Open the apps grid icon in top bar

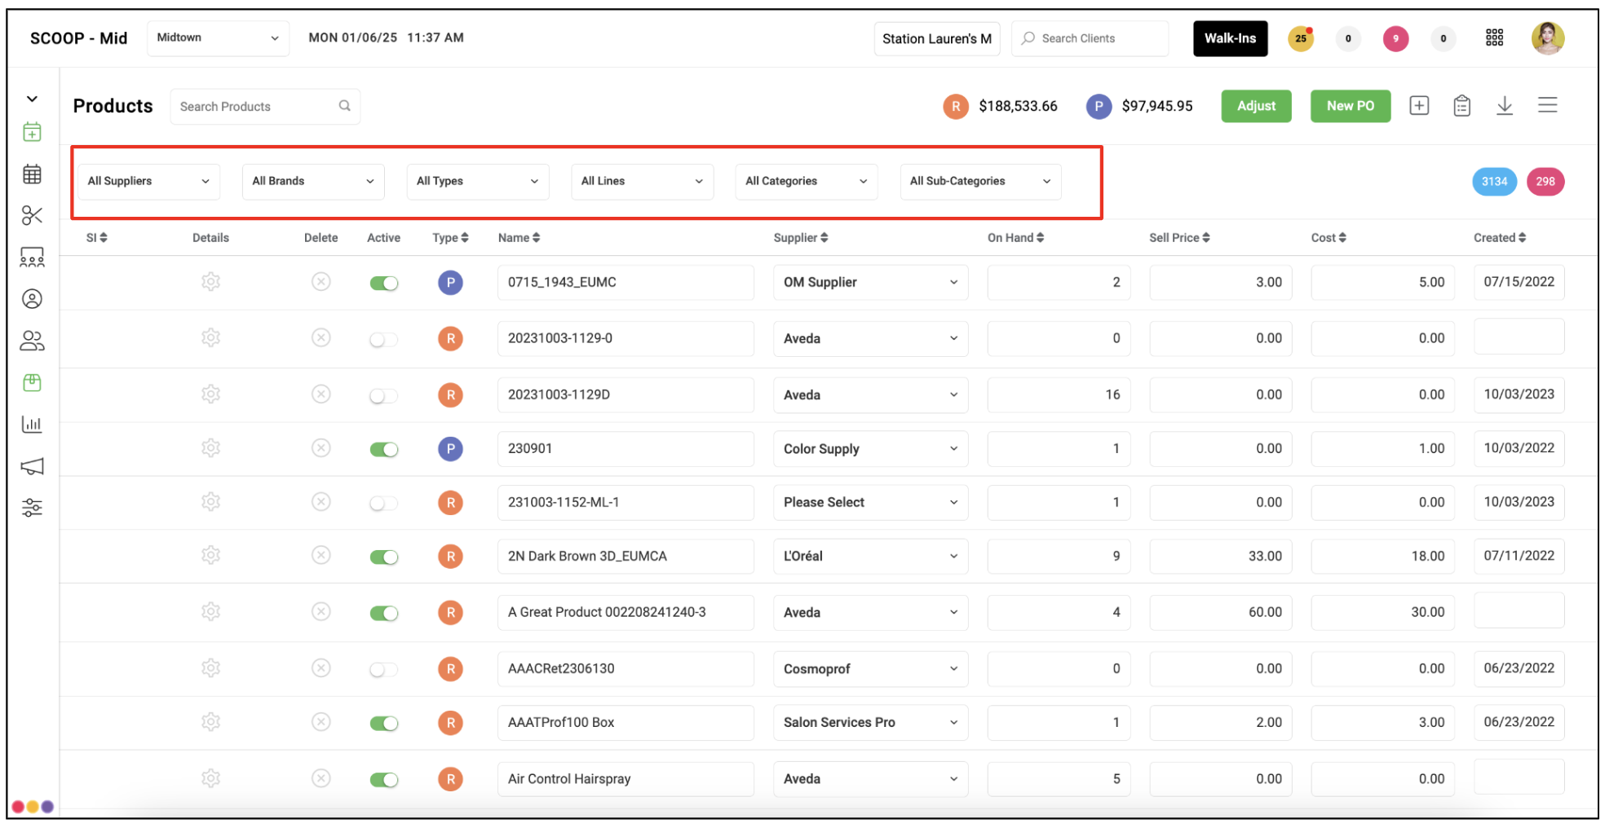(x=1494, y=38)
